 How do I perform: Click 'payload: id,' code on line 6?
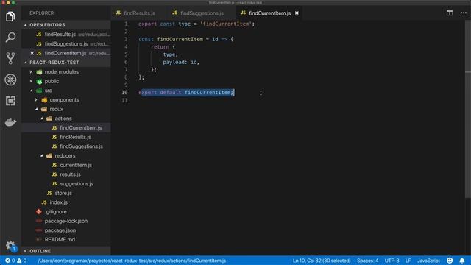click(181, 62)
